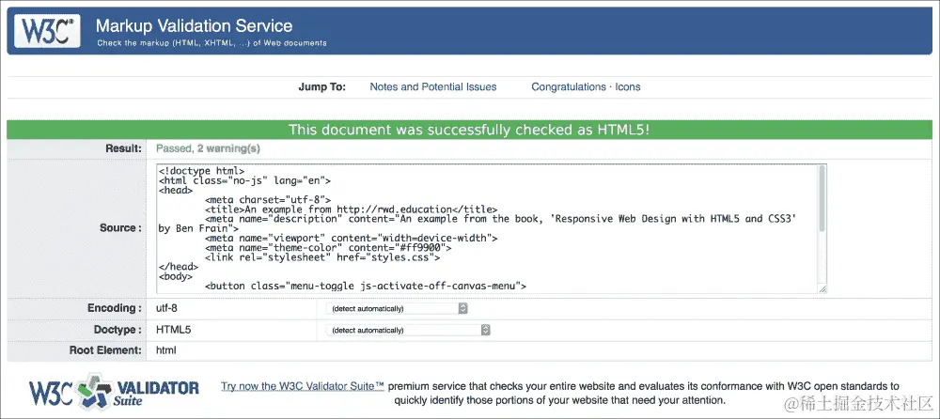
Task: Click the Doctype dropdown stepper arrows
Action: tap(486, 331)
